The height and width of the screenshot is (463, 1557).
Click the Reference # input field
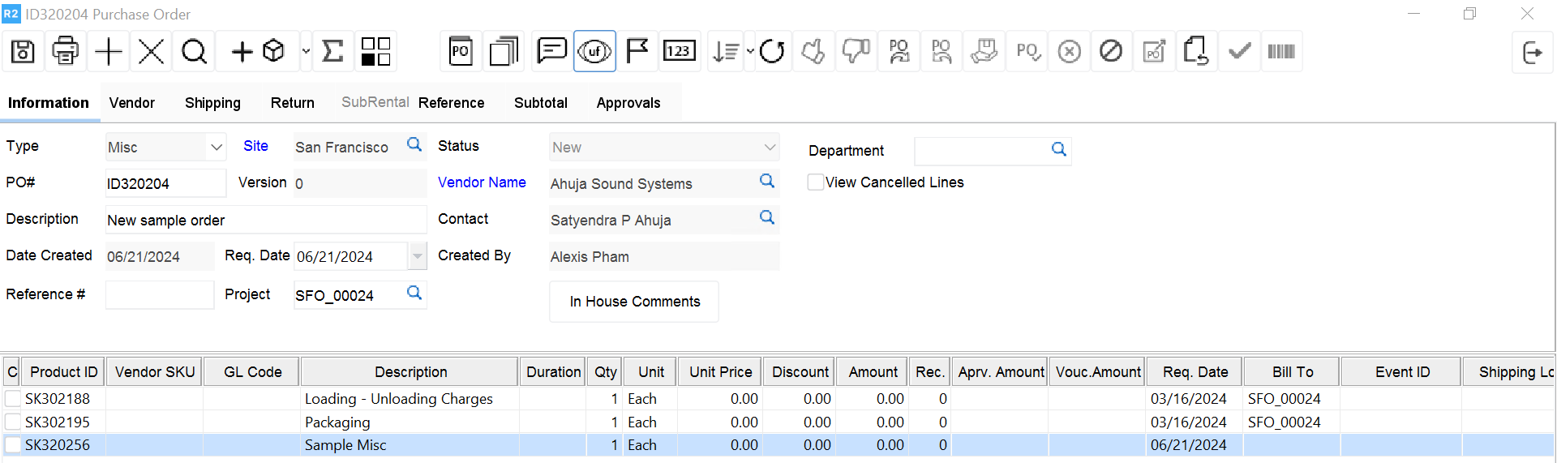click(160, 295)
